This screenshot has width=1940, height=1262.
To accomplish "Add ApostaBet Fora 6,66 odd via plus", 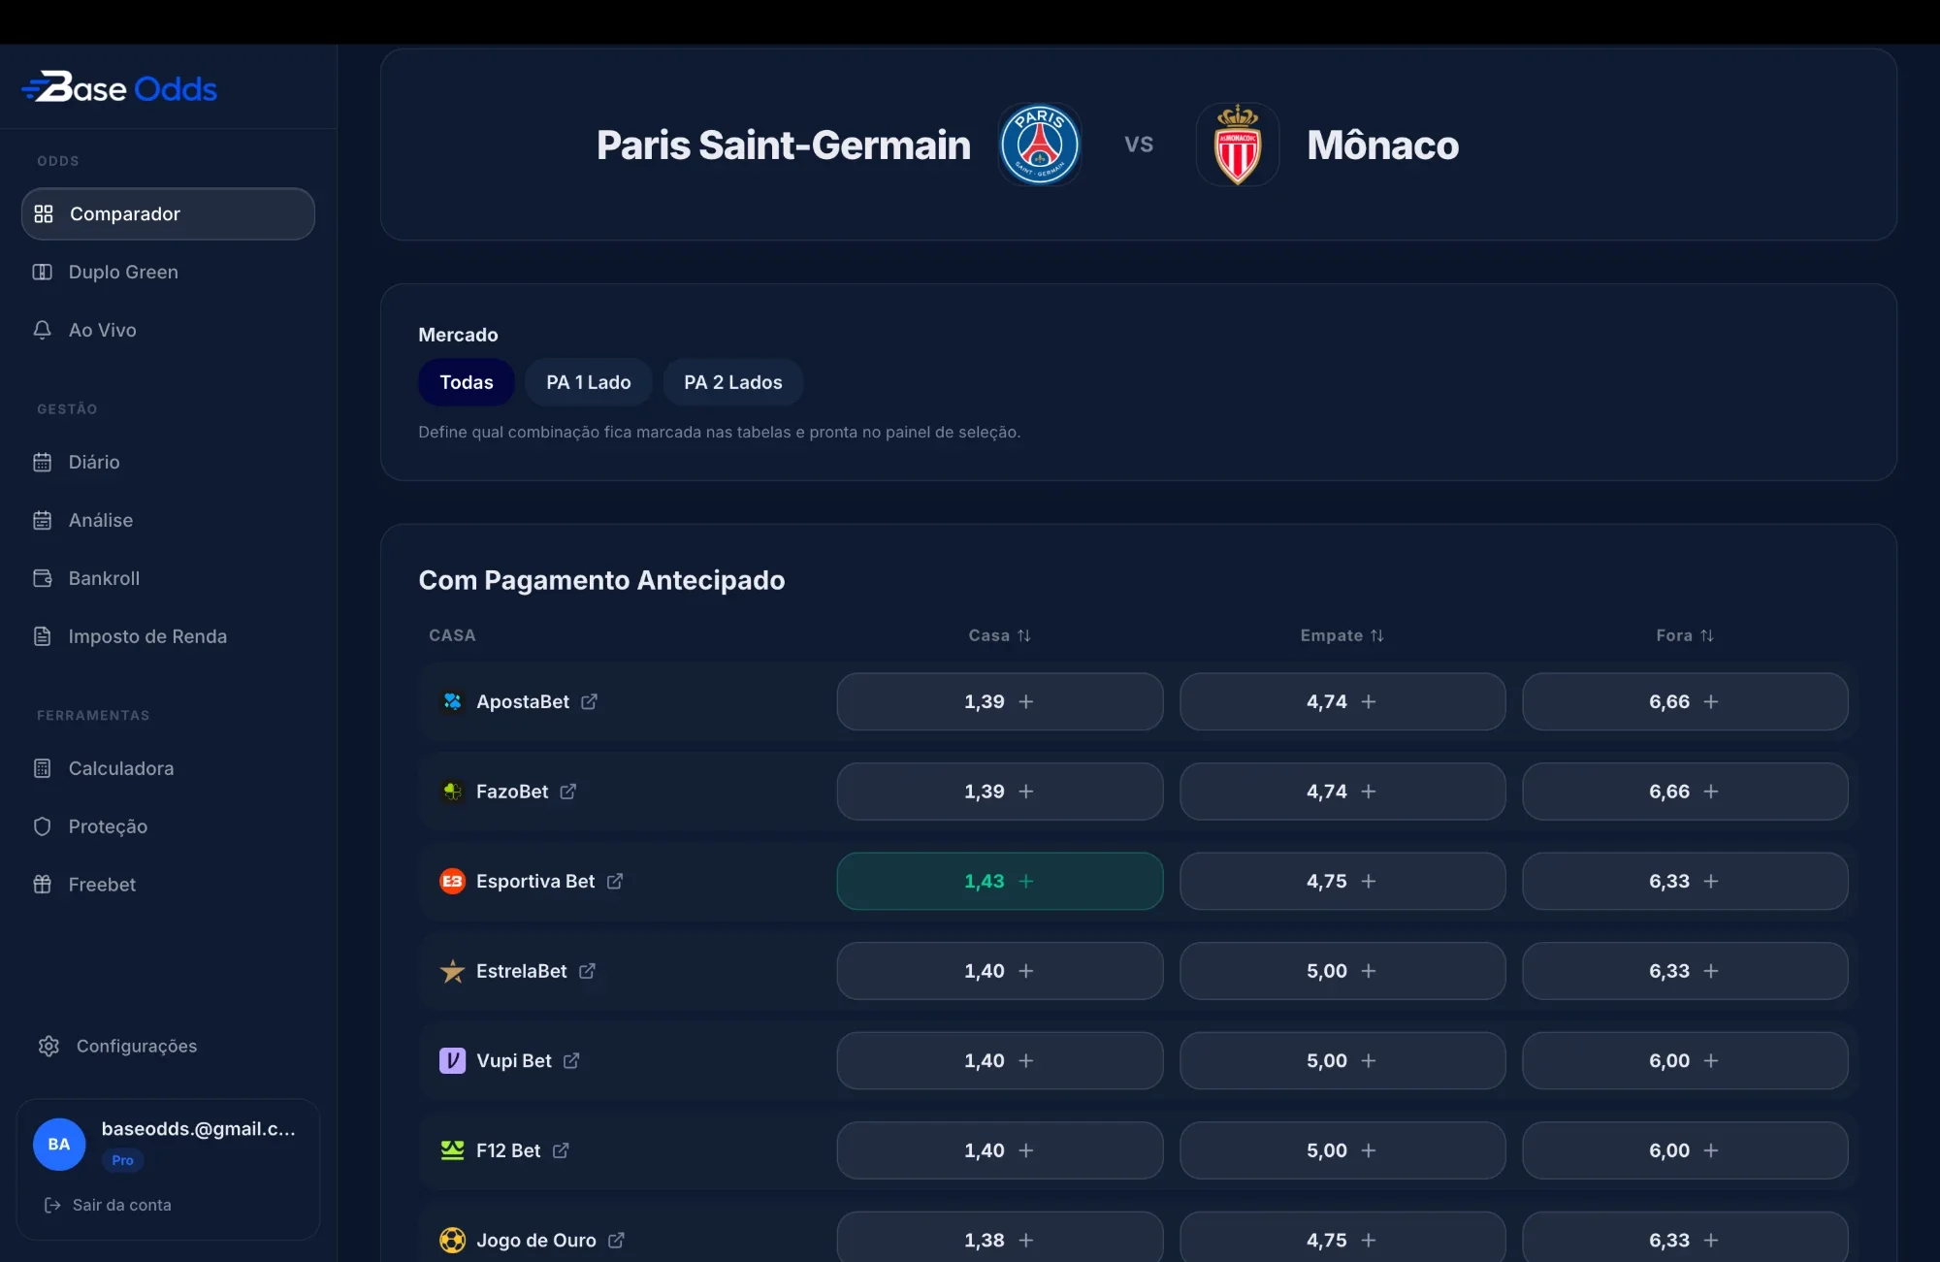I will (x=1711, y=701).
